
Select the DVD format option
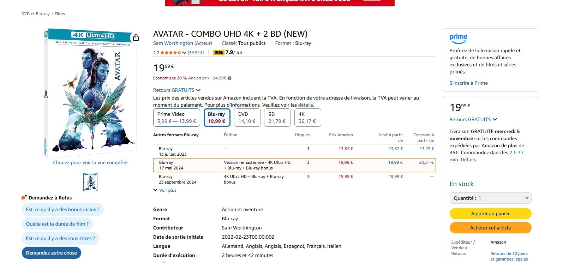tap(246, 118)
